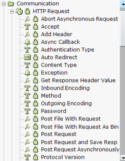
Task: Click lock icon beside Password
Action: click(36, 111)
